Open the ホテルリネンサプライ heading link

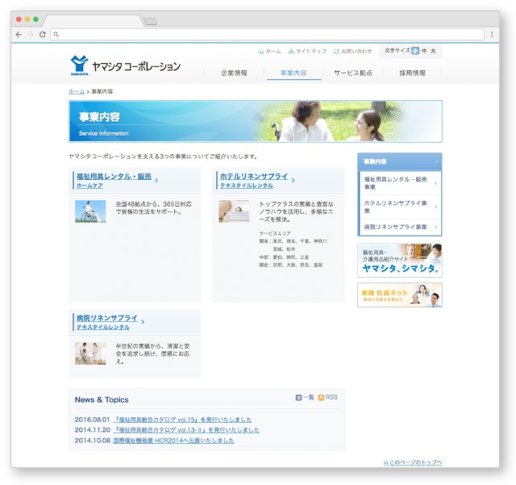coord(254,177)
